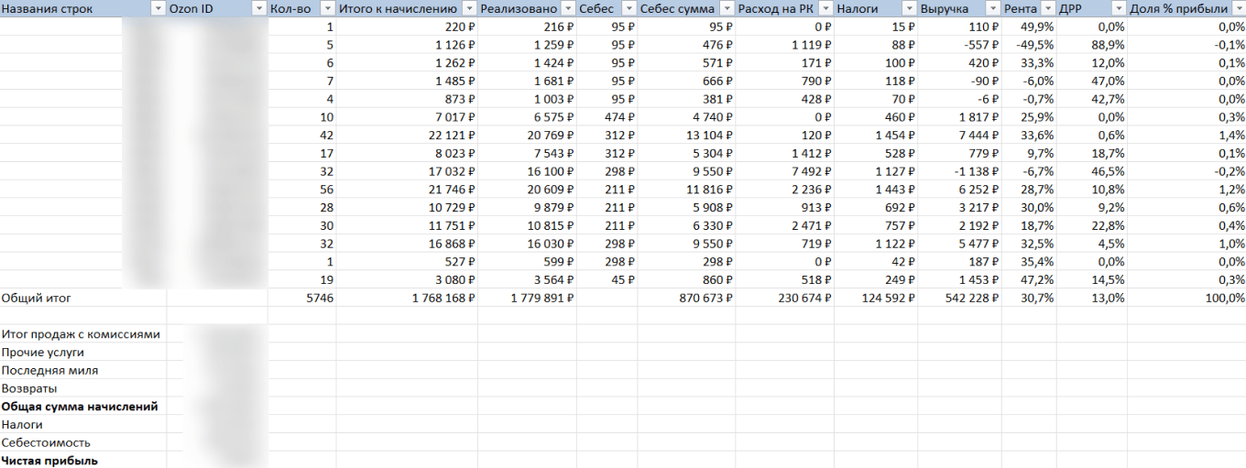Open the Рента column filter arrow
Screen dimensions: 1246x468
point(1048,8)
